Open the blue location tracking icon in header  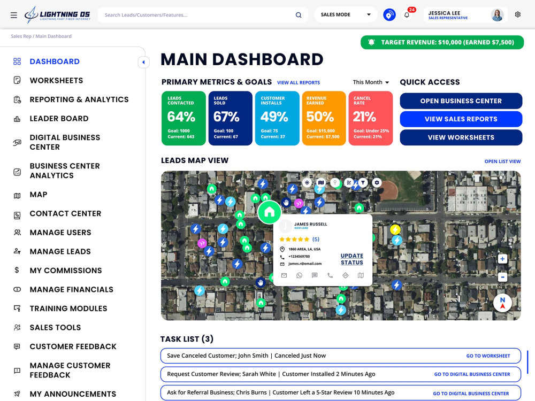(389, 14)
